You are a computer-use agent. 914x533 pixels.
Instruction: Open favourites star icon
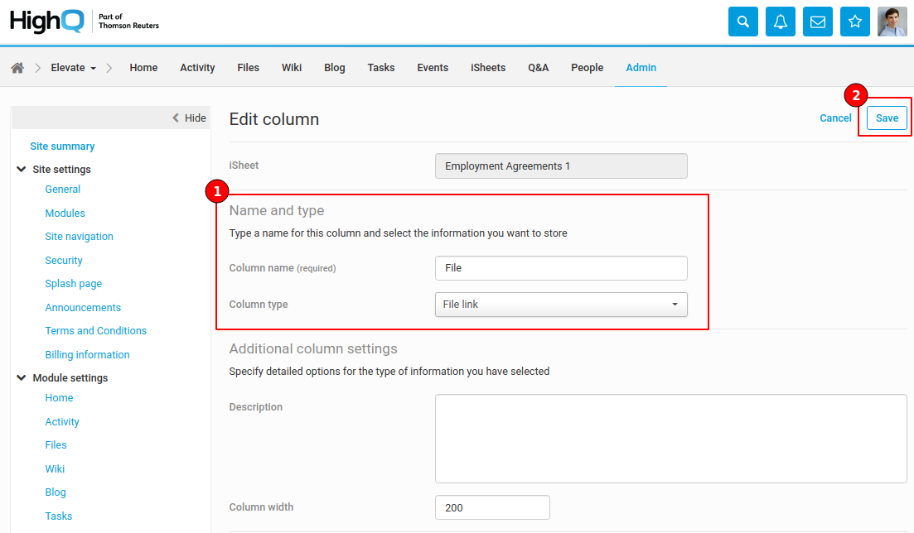854,22
